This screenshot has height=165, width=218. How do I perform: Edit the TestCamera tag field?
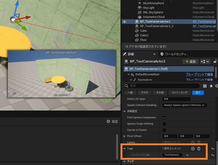click(x=172, y=155)
